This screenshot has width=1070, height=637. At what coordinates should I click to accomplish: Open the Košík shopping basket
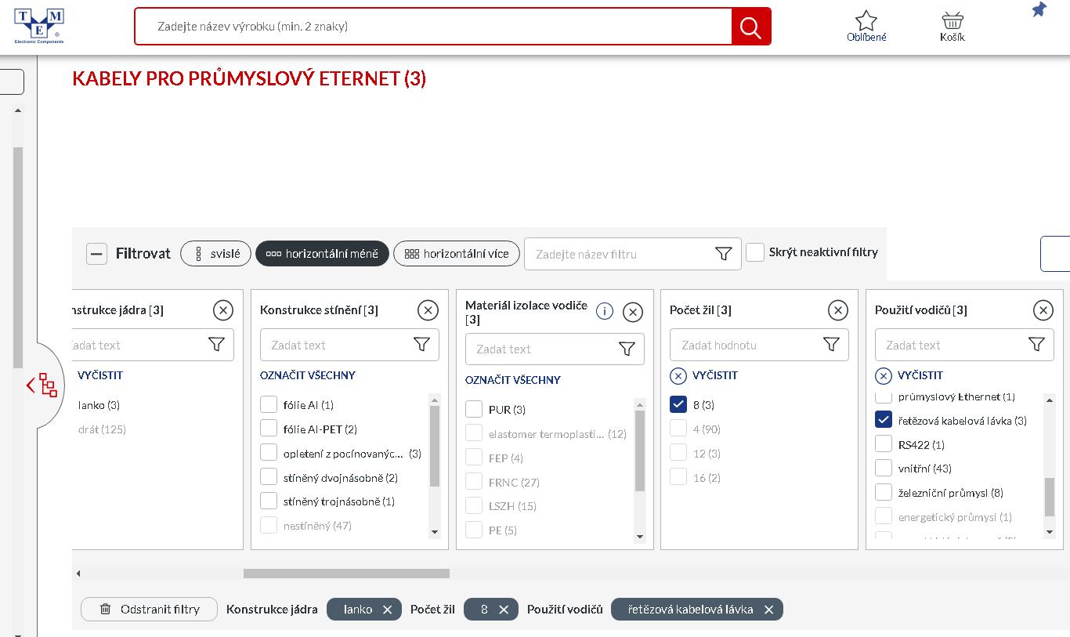tap(952, 21)
